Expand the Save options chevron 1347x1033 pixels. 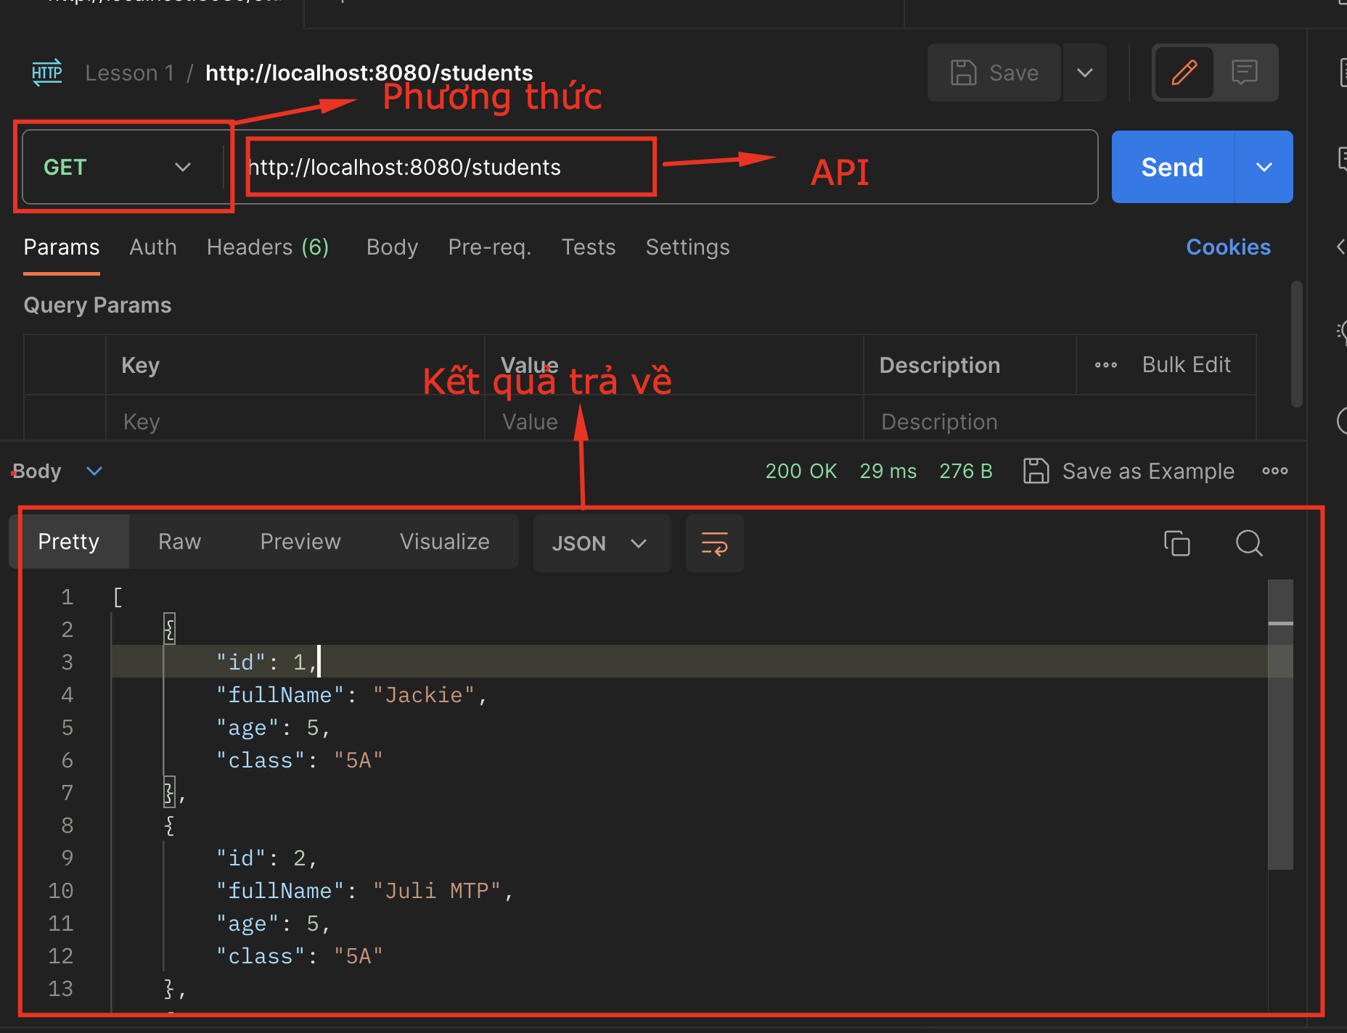(1084, 73)
